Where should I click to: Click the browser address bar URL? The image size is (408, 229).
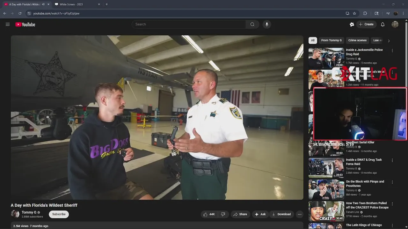coord(56,13)
